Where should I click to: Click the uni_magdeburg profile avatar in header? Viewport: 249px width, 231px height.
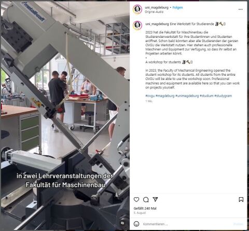point(137,9)
